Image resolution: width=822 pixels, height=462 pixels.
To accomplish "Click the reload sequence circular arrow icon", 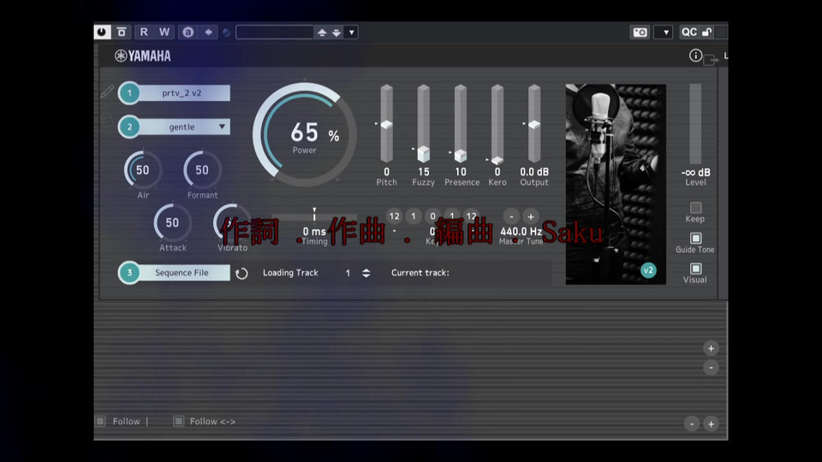I will [x=241, y=274].
